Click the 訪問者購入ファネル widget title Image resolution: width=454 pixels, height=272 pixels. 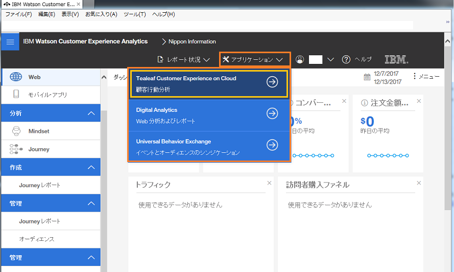coord(318,185)
